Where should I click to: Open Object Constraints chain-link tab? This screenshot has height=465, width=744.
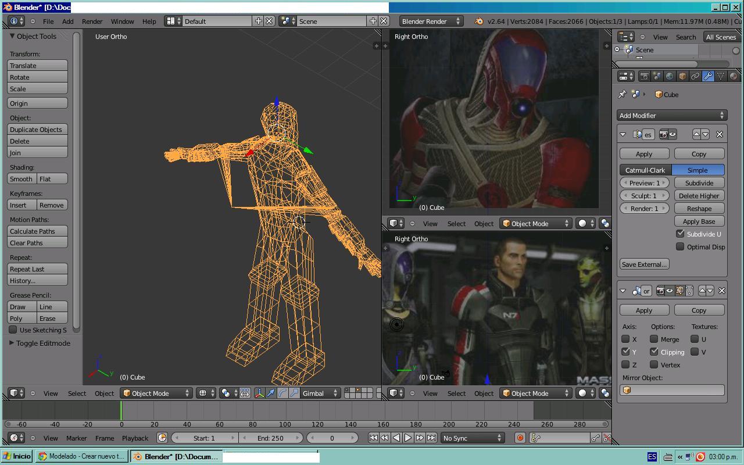click(x=695, y=76)
